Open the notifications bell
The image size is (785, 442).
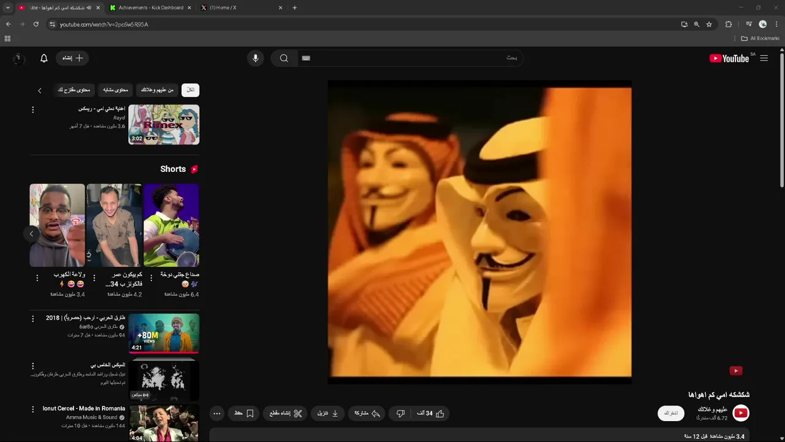(x=44, y=58)
